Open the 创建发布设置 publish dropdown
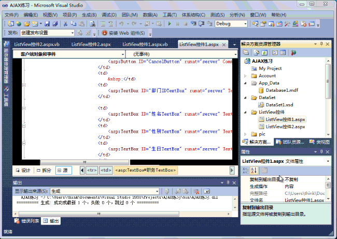This screenshot has width=337, height=239. pyautogui.click(x=73, y=33)
